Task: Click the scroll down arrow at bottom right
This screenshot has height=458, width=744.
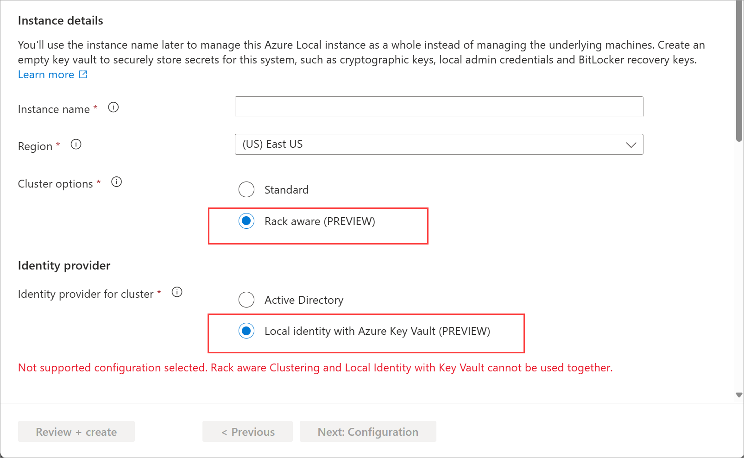Action: pos(739,395)
